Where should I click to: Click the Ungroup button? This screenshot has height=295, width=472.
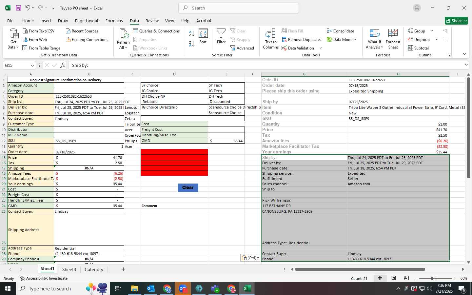419,39
